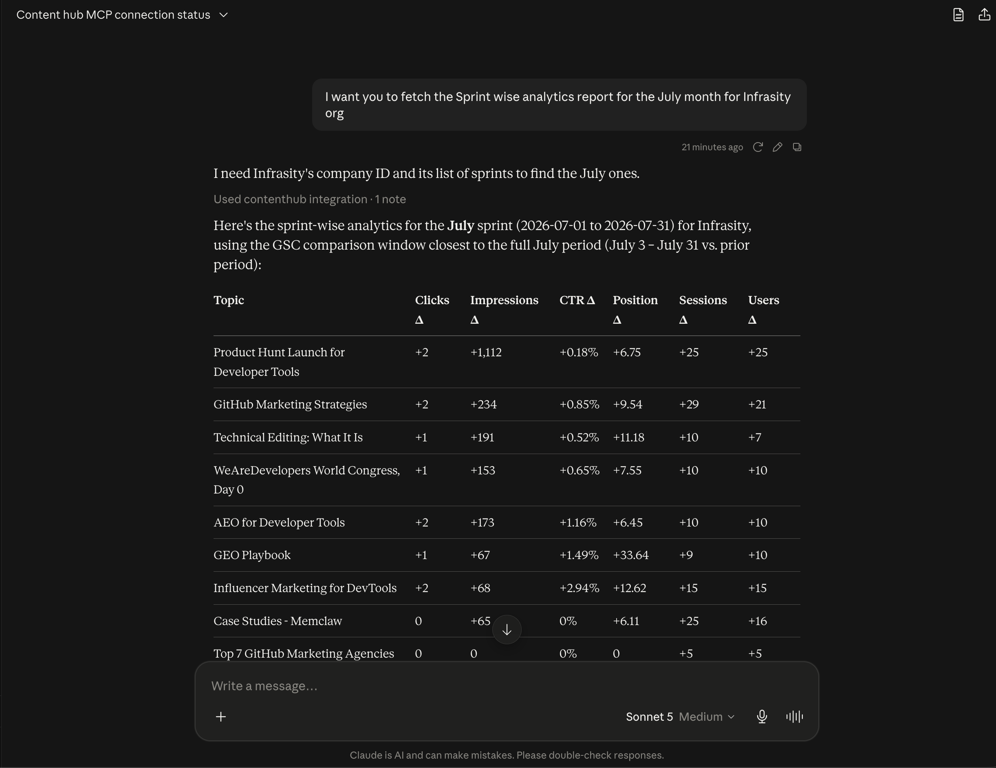996x768 pixels.
Task: Expand 'Used contenthub integration · 1 note'
Action: (x=310, y=199)
